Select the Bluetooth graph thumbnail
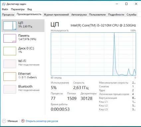Screen dimensions: 141x127 [x=10, y=89]
